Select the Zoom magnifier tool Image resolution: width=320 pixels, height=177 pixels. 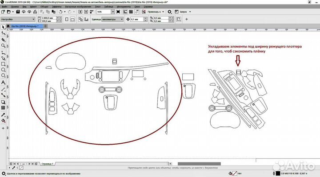pos(3,46)
